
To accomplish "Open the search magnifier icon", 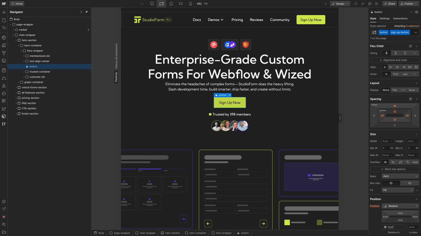I will [4, 224].
